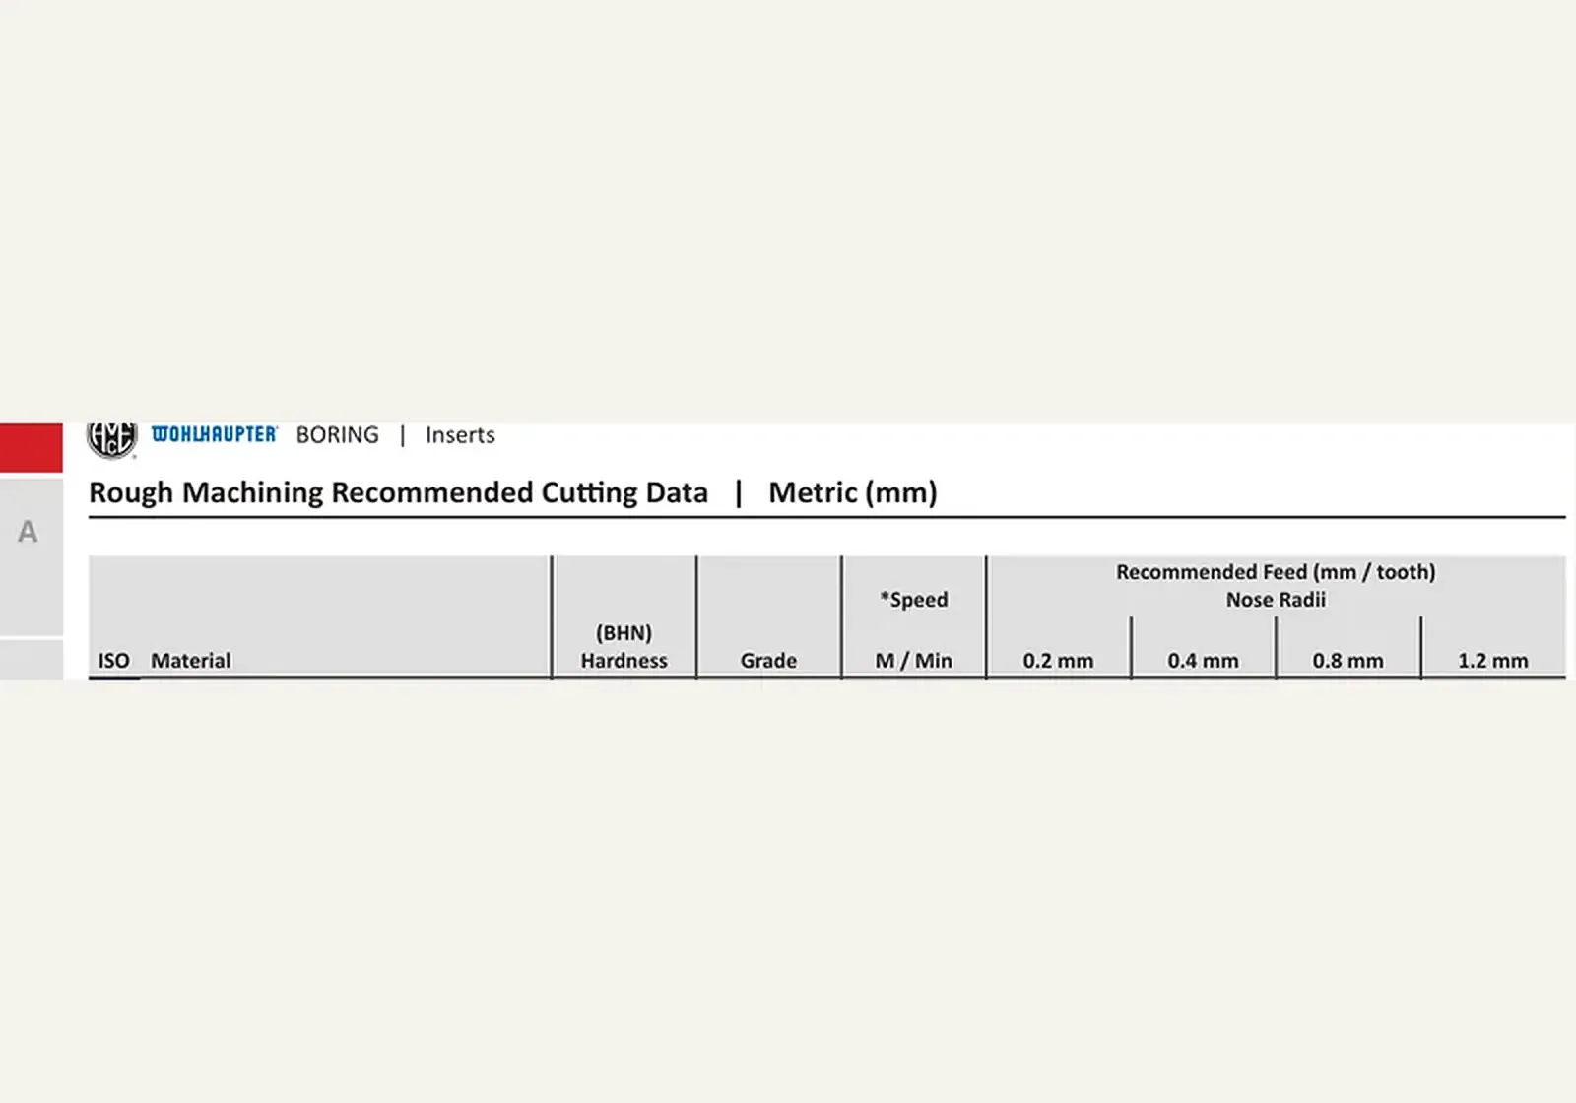The image size is (1576, 1103).
Task: Click the ISO column header
Action: [x=113, y=661]
